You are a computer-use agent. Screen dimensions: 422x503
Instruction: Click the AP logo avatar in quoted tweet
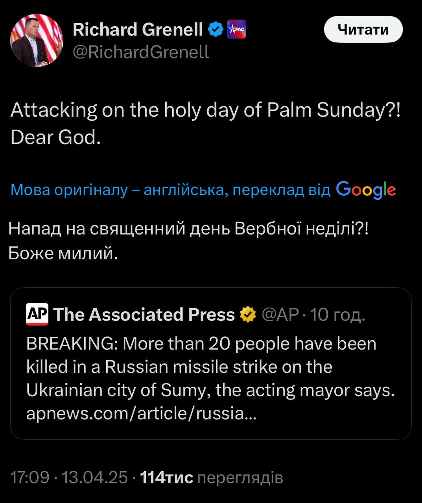[37, 314]
